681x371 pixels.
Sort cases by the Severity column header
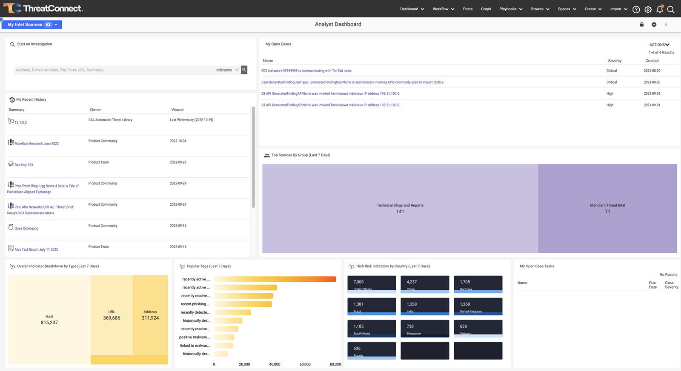(x=615, y=61)
